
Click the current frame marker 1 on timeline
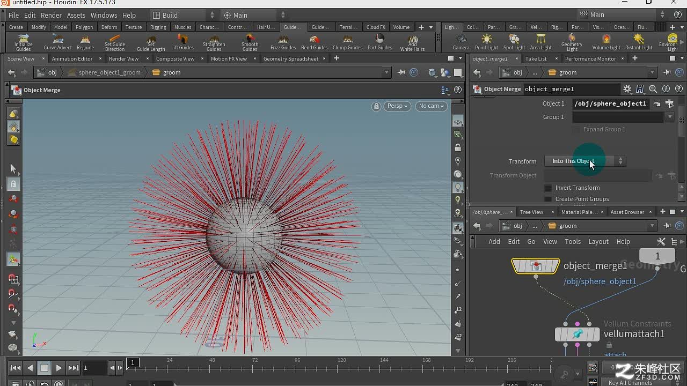pos(133,362)
